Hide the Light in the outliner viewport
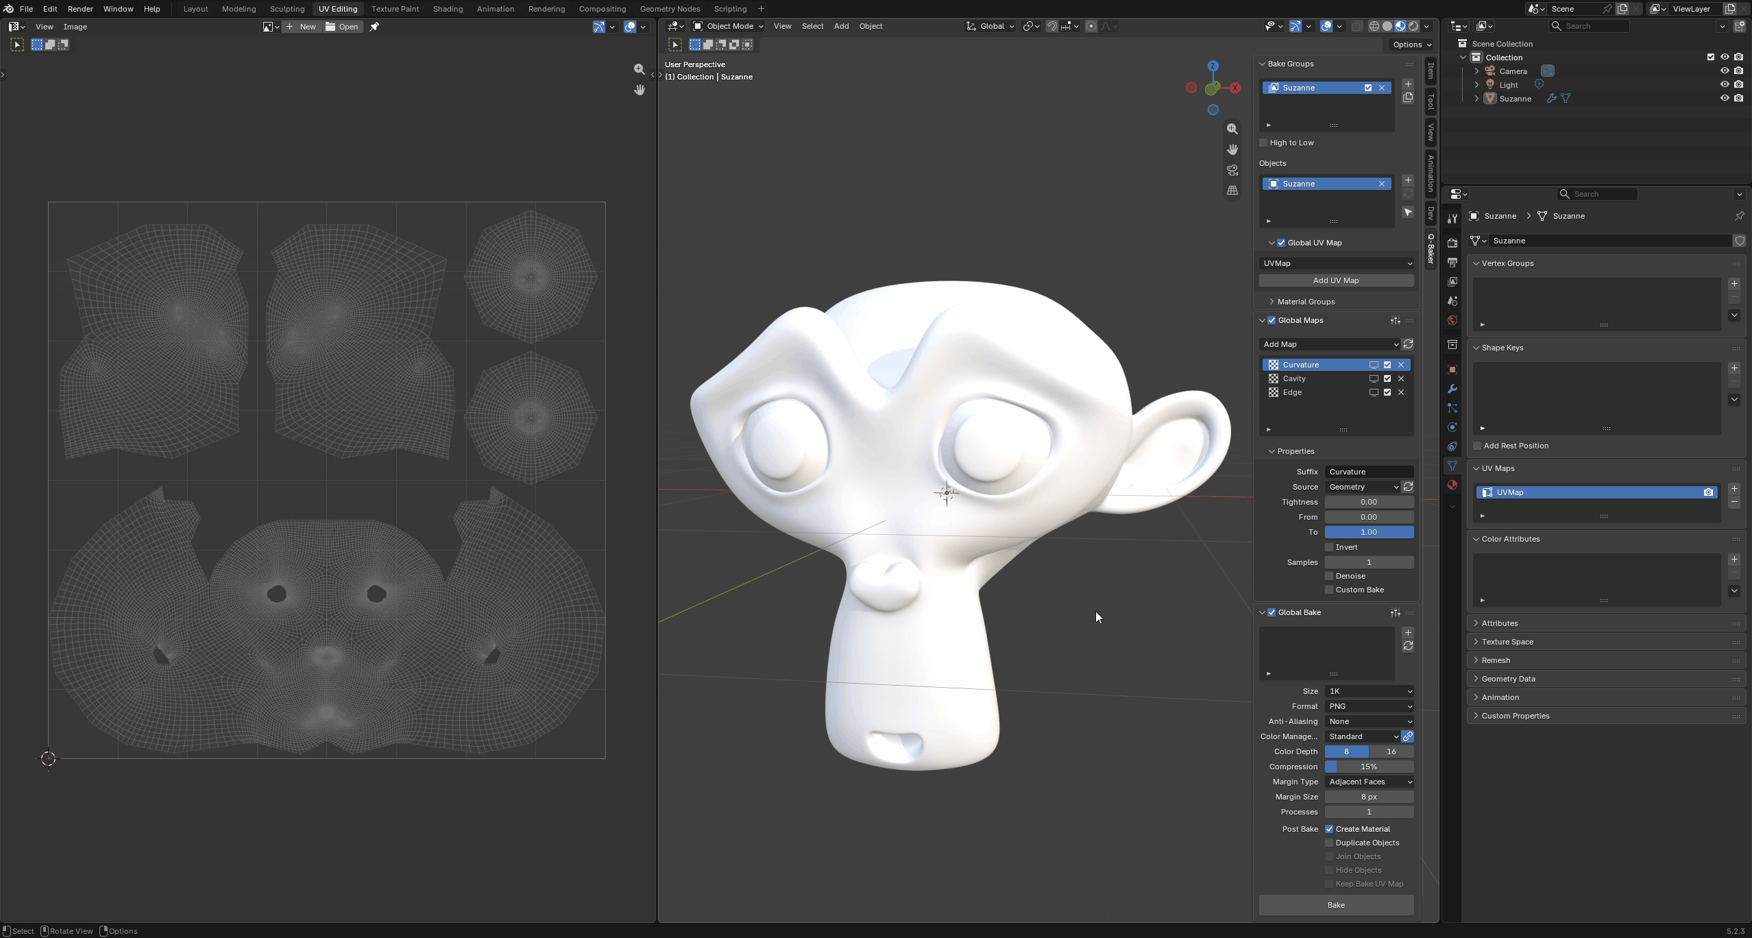1752x938 pixels. 1725,84
